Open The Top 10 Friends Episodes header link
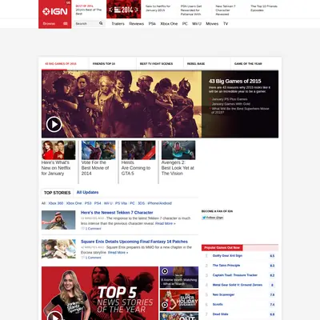The image size is (320, 320). point(264,8)
